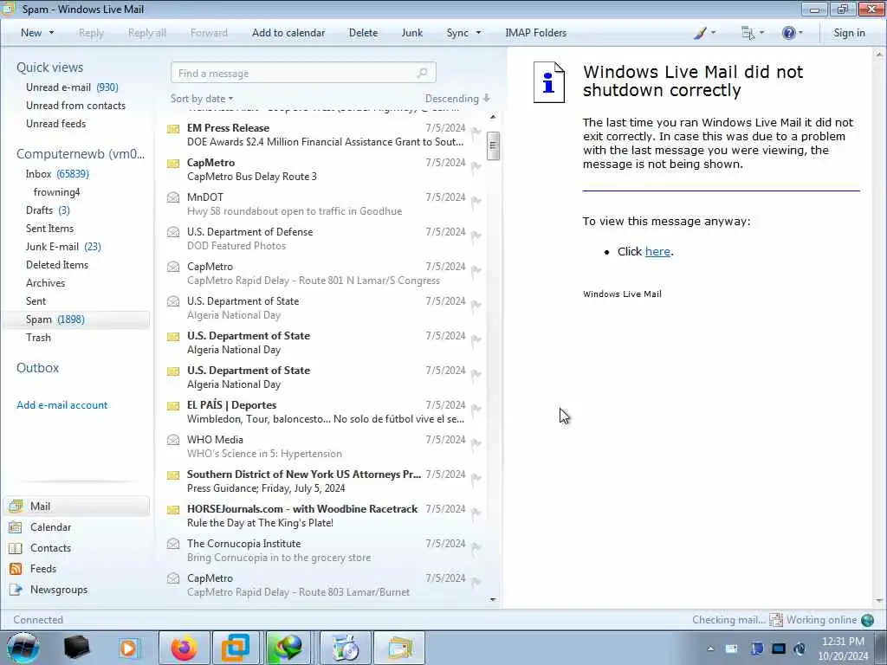The height and width of the screenshot is (665, 887).
Task: Select CapMetro Rapid Delay Route 803 message
Action: tap(326, 585)
